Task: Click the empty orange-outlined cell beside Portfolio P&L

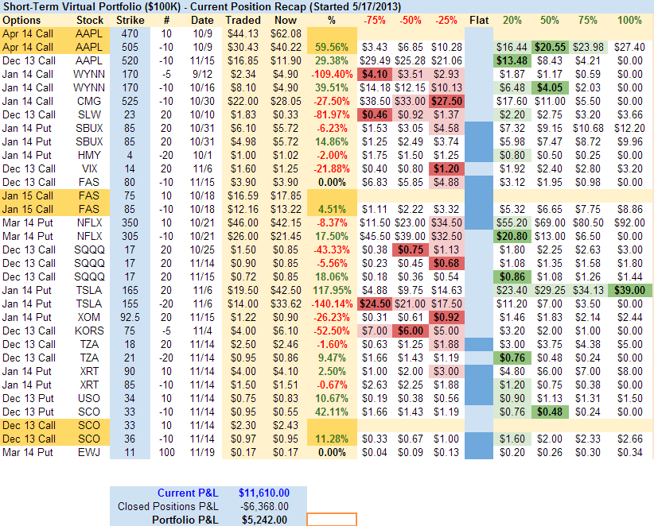Action: coord(331,519)
